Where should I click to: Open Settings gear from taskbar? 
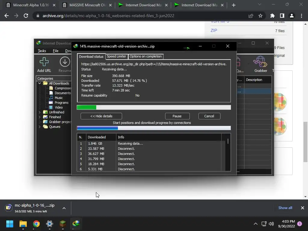coord(50,224)
